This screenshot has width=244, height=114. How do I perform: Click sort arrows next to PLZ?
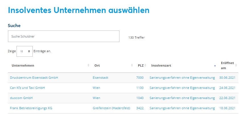coord(145,65)
